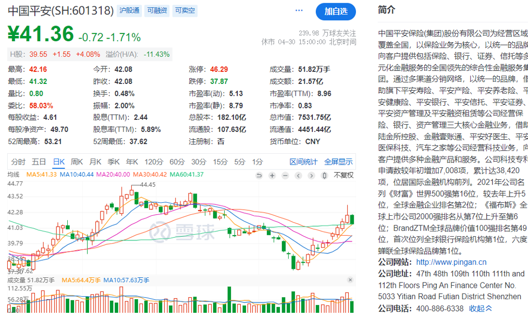Image resolution: width=528 pixels, height=318 pixels.
Task: Click the 可卖空 tag
Action: (185, 11)
